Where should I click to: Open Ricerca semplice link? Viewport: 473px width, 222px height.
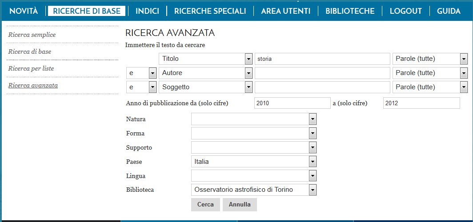(x=32, y=35)
